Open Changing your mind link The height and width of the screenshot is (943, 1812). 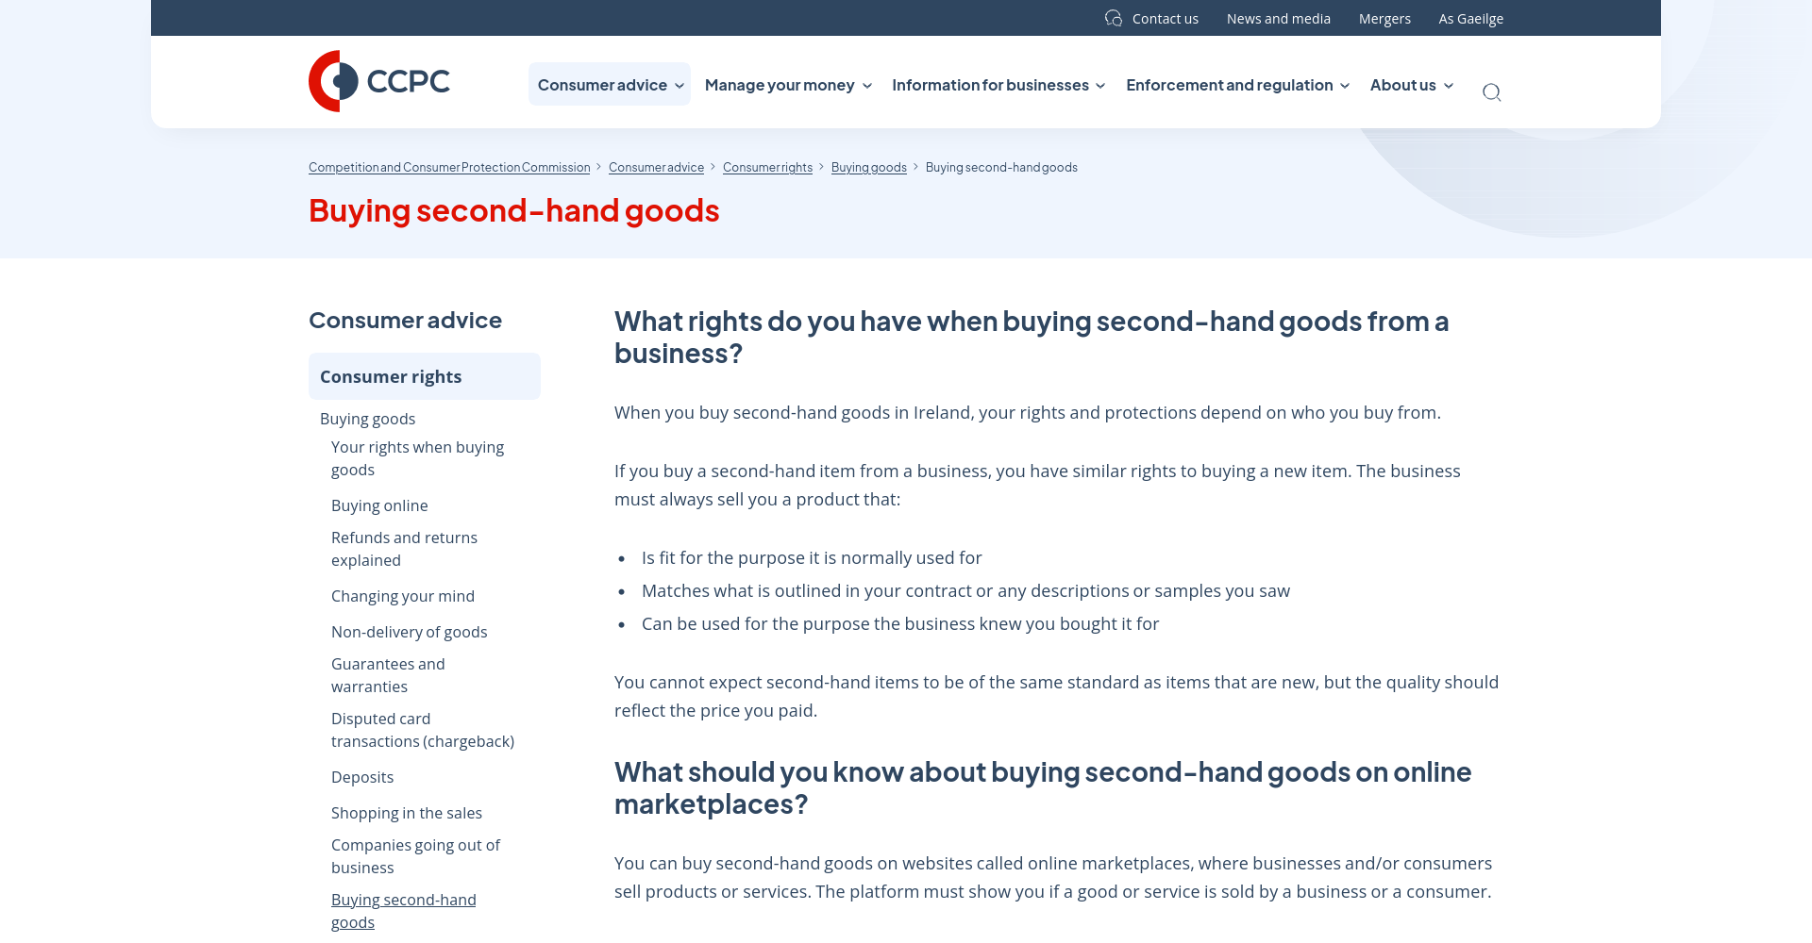(x=403, y=596)
